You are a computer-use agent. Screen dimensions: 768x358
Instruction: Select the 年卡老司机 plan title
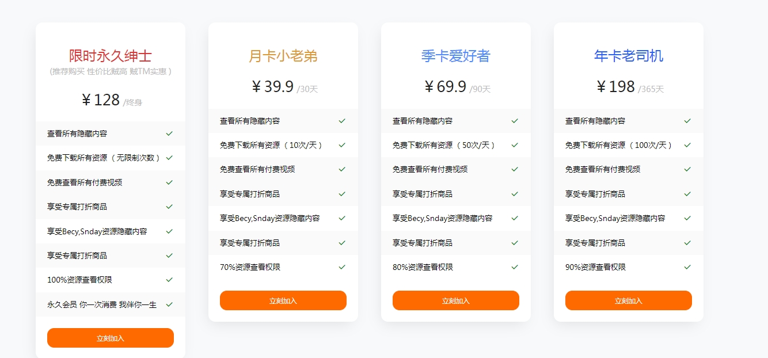[x=628, y=56]
